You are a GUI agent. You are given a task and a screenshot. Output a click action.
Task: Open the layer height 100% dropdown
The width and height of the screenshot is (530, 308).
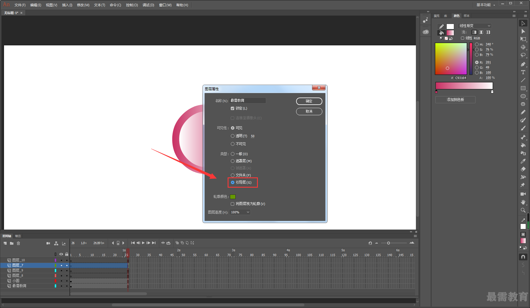[240, 212]
